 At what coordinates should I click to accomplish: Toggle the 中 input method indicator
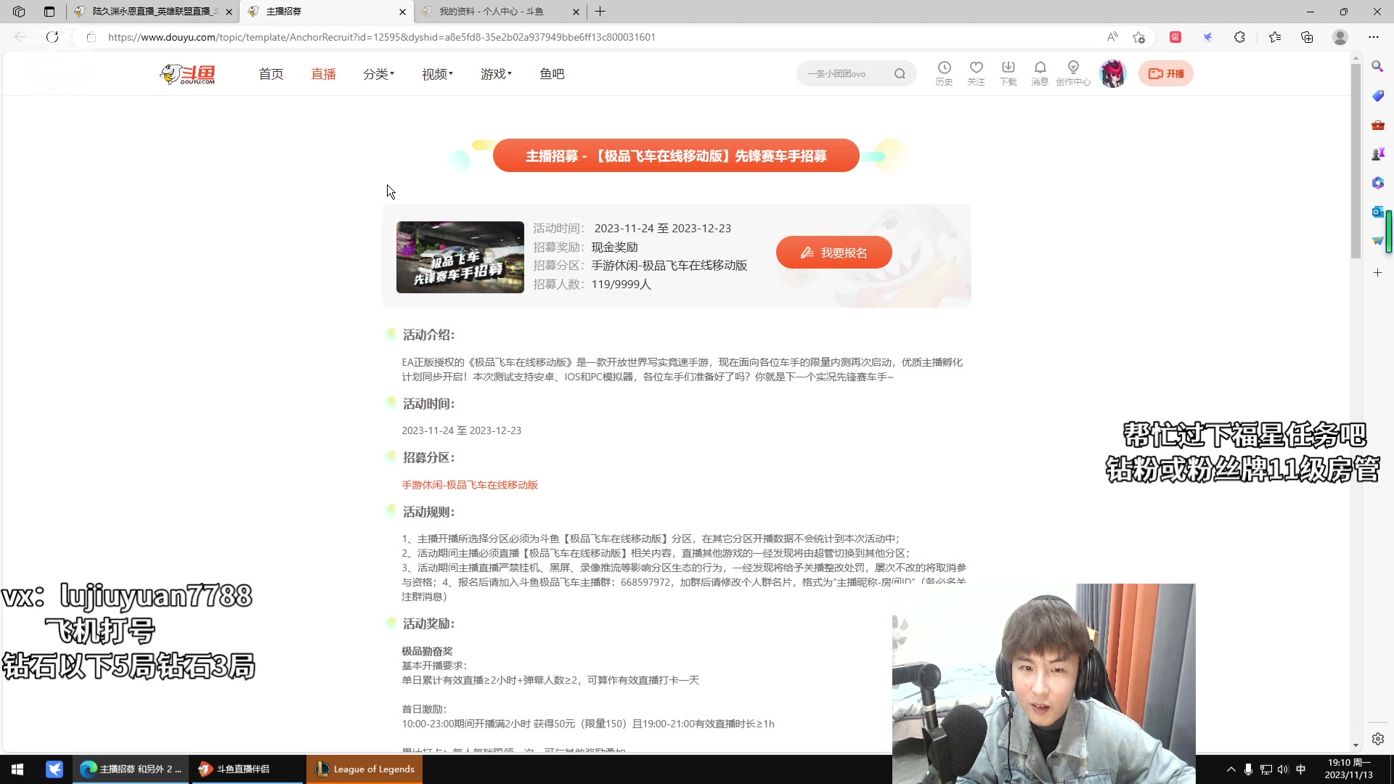click(1300, 769)
